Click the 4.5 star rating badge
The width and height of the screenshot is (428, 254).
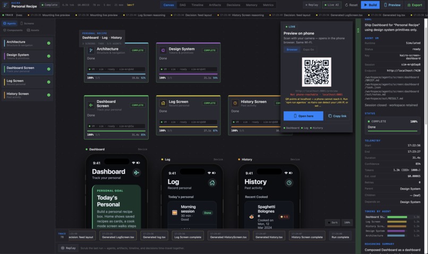pyautogui.click(x=284, y=217)
